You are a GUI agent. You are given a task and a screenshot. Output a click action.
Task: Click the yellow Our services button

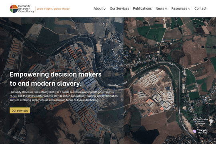click(20, 110)
